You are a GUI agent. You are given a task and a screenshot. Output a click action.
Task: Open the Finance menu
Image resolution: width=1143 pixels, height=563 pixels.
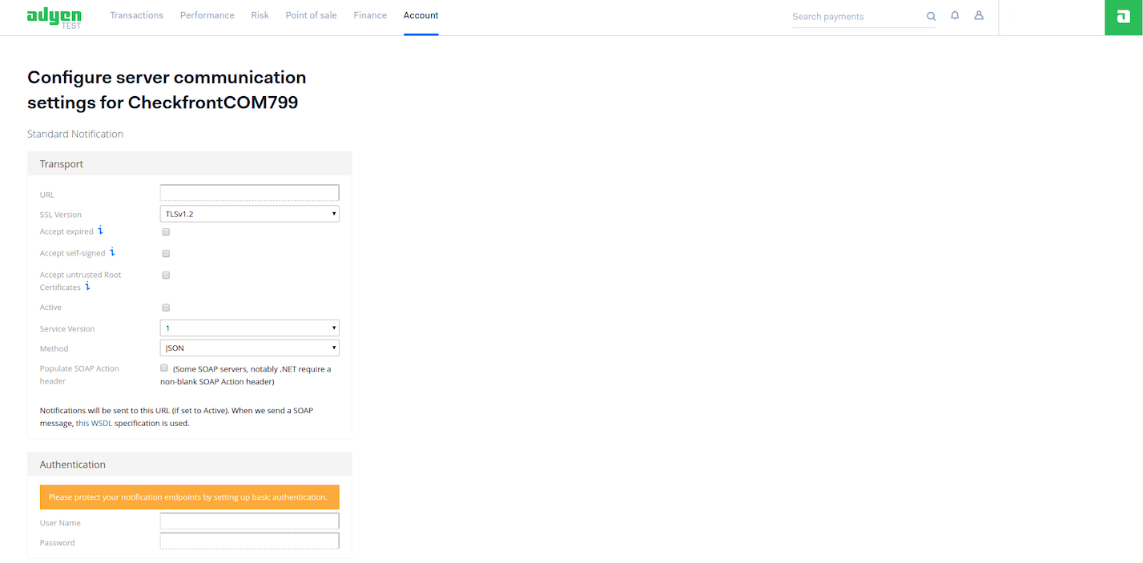[x=370, y=15]
